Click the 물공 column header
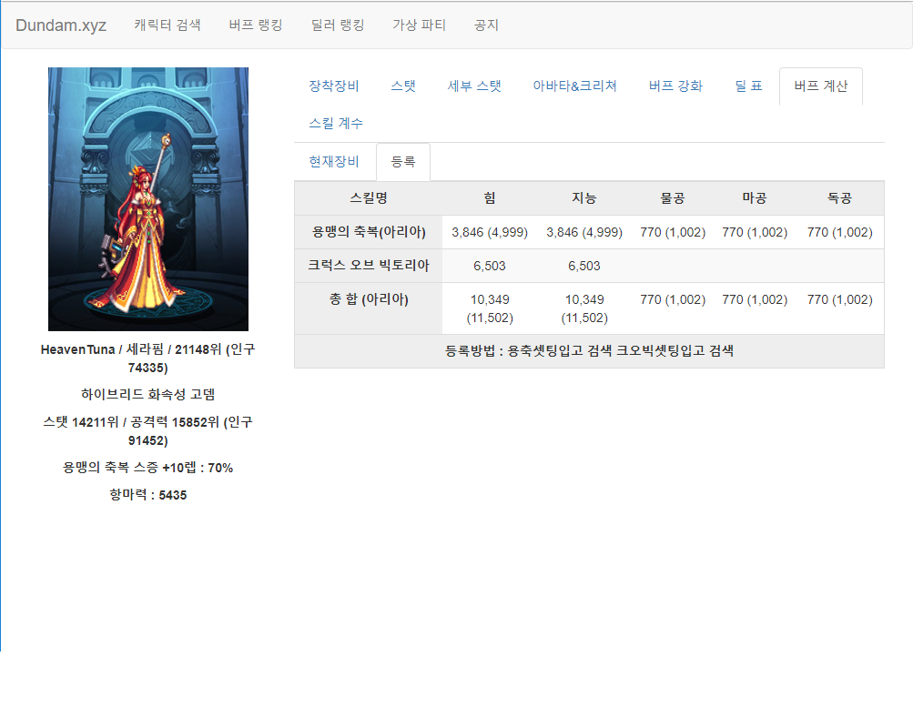 tap(673, 198)
